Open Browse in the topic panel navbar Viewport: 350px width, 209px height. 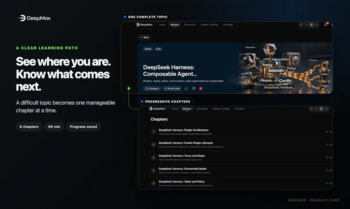(x=175, y=25)
